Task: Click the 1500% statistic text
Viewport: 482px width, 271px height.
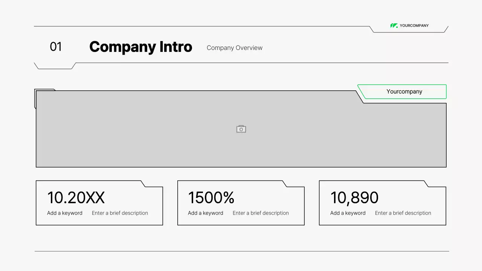Action: tap(211, 198)
